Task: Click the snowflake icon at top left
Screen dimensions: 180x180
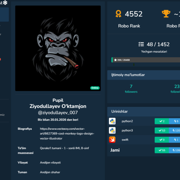Action: [x=5, y=2]
